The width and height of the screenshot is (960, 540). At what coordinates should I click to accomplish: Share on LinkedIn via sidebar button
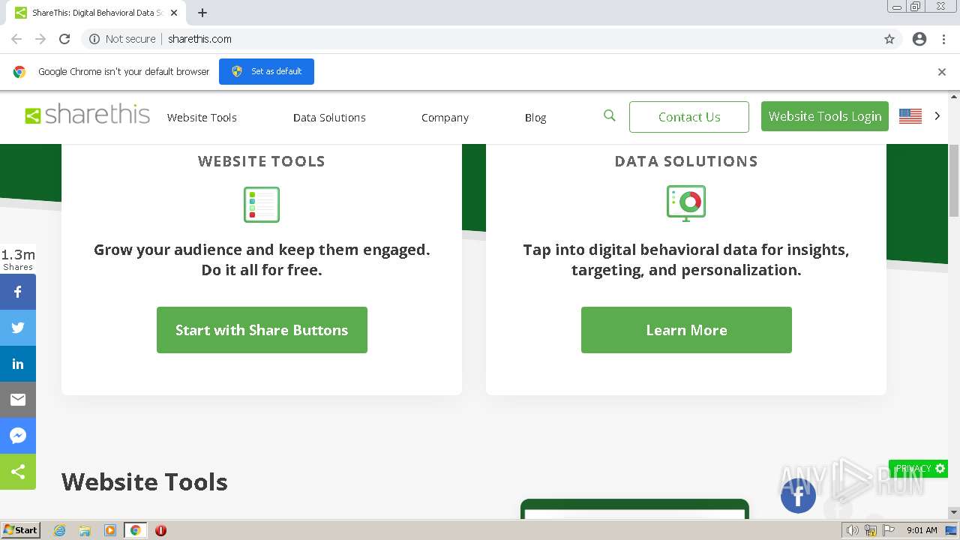pos(18,364)
